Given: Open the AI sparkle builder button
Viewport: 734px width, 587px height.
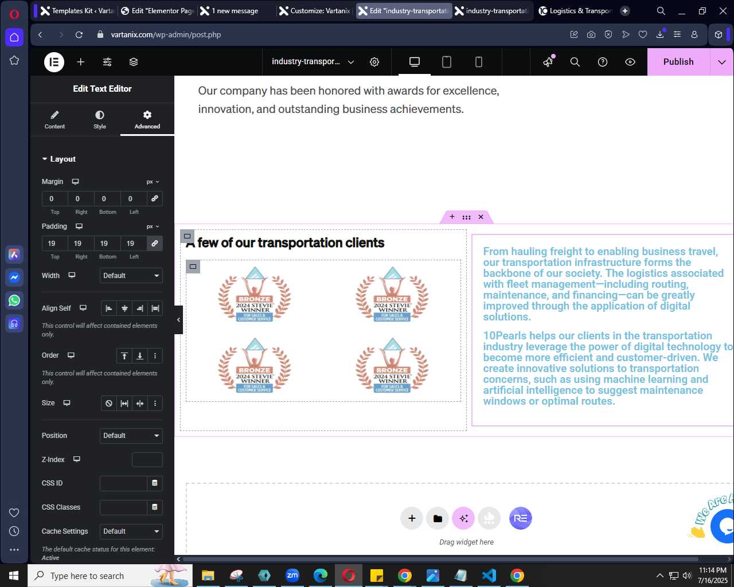Looking at the screenshot, I should pyautogui.click(x=463, y=518).
